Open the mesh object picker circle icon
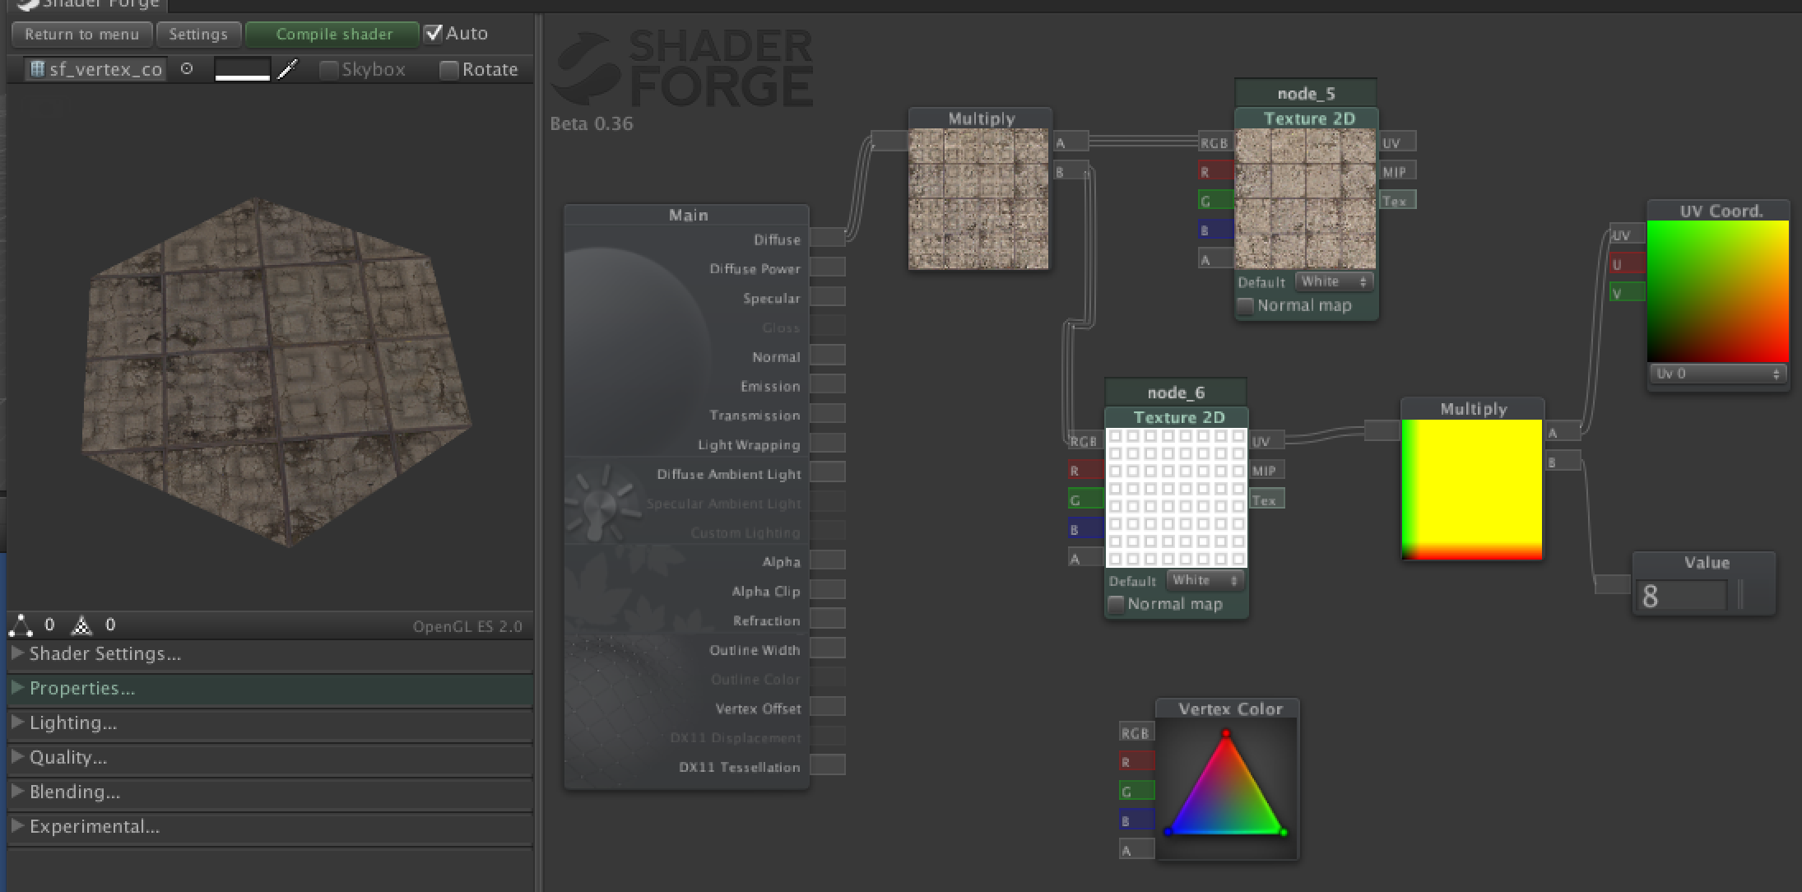The image size is (1802, 892). (187, 69)
